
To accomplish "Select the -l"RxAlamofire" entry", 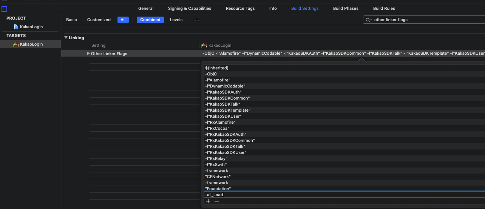I will tap(344, 122).
